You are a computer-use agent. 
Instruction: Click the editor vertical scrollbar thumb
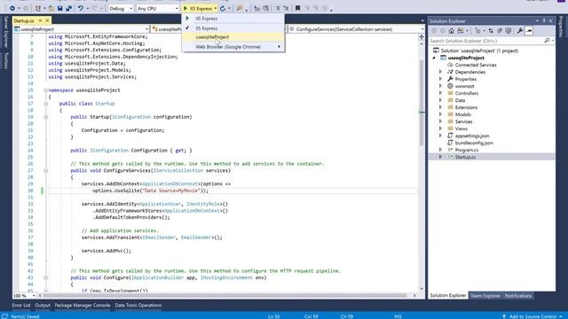[x=422, y=102]
